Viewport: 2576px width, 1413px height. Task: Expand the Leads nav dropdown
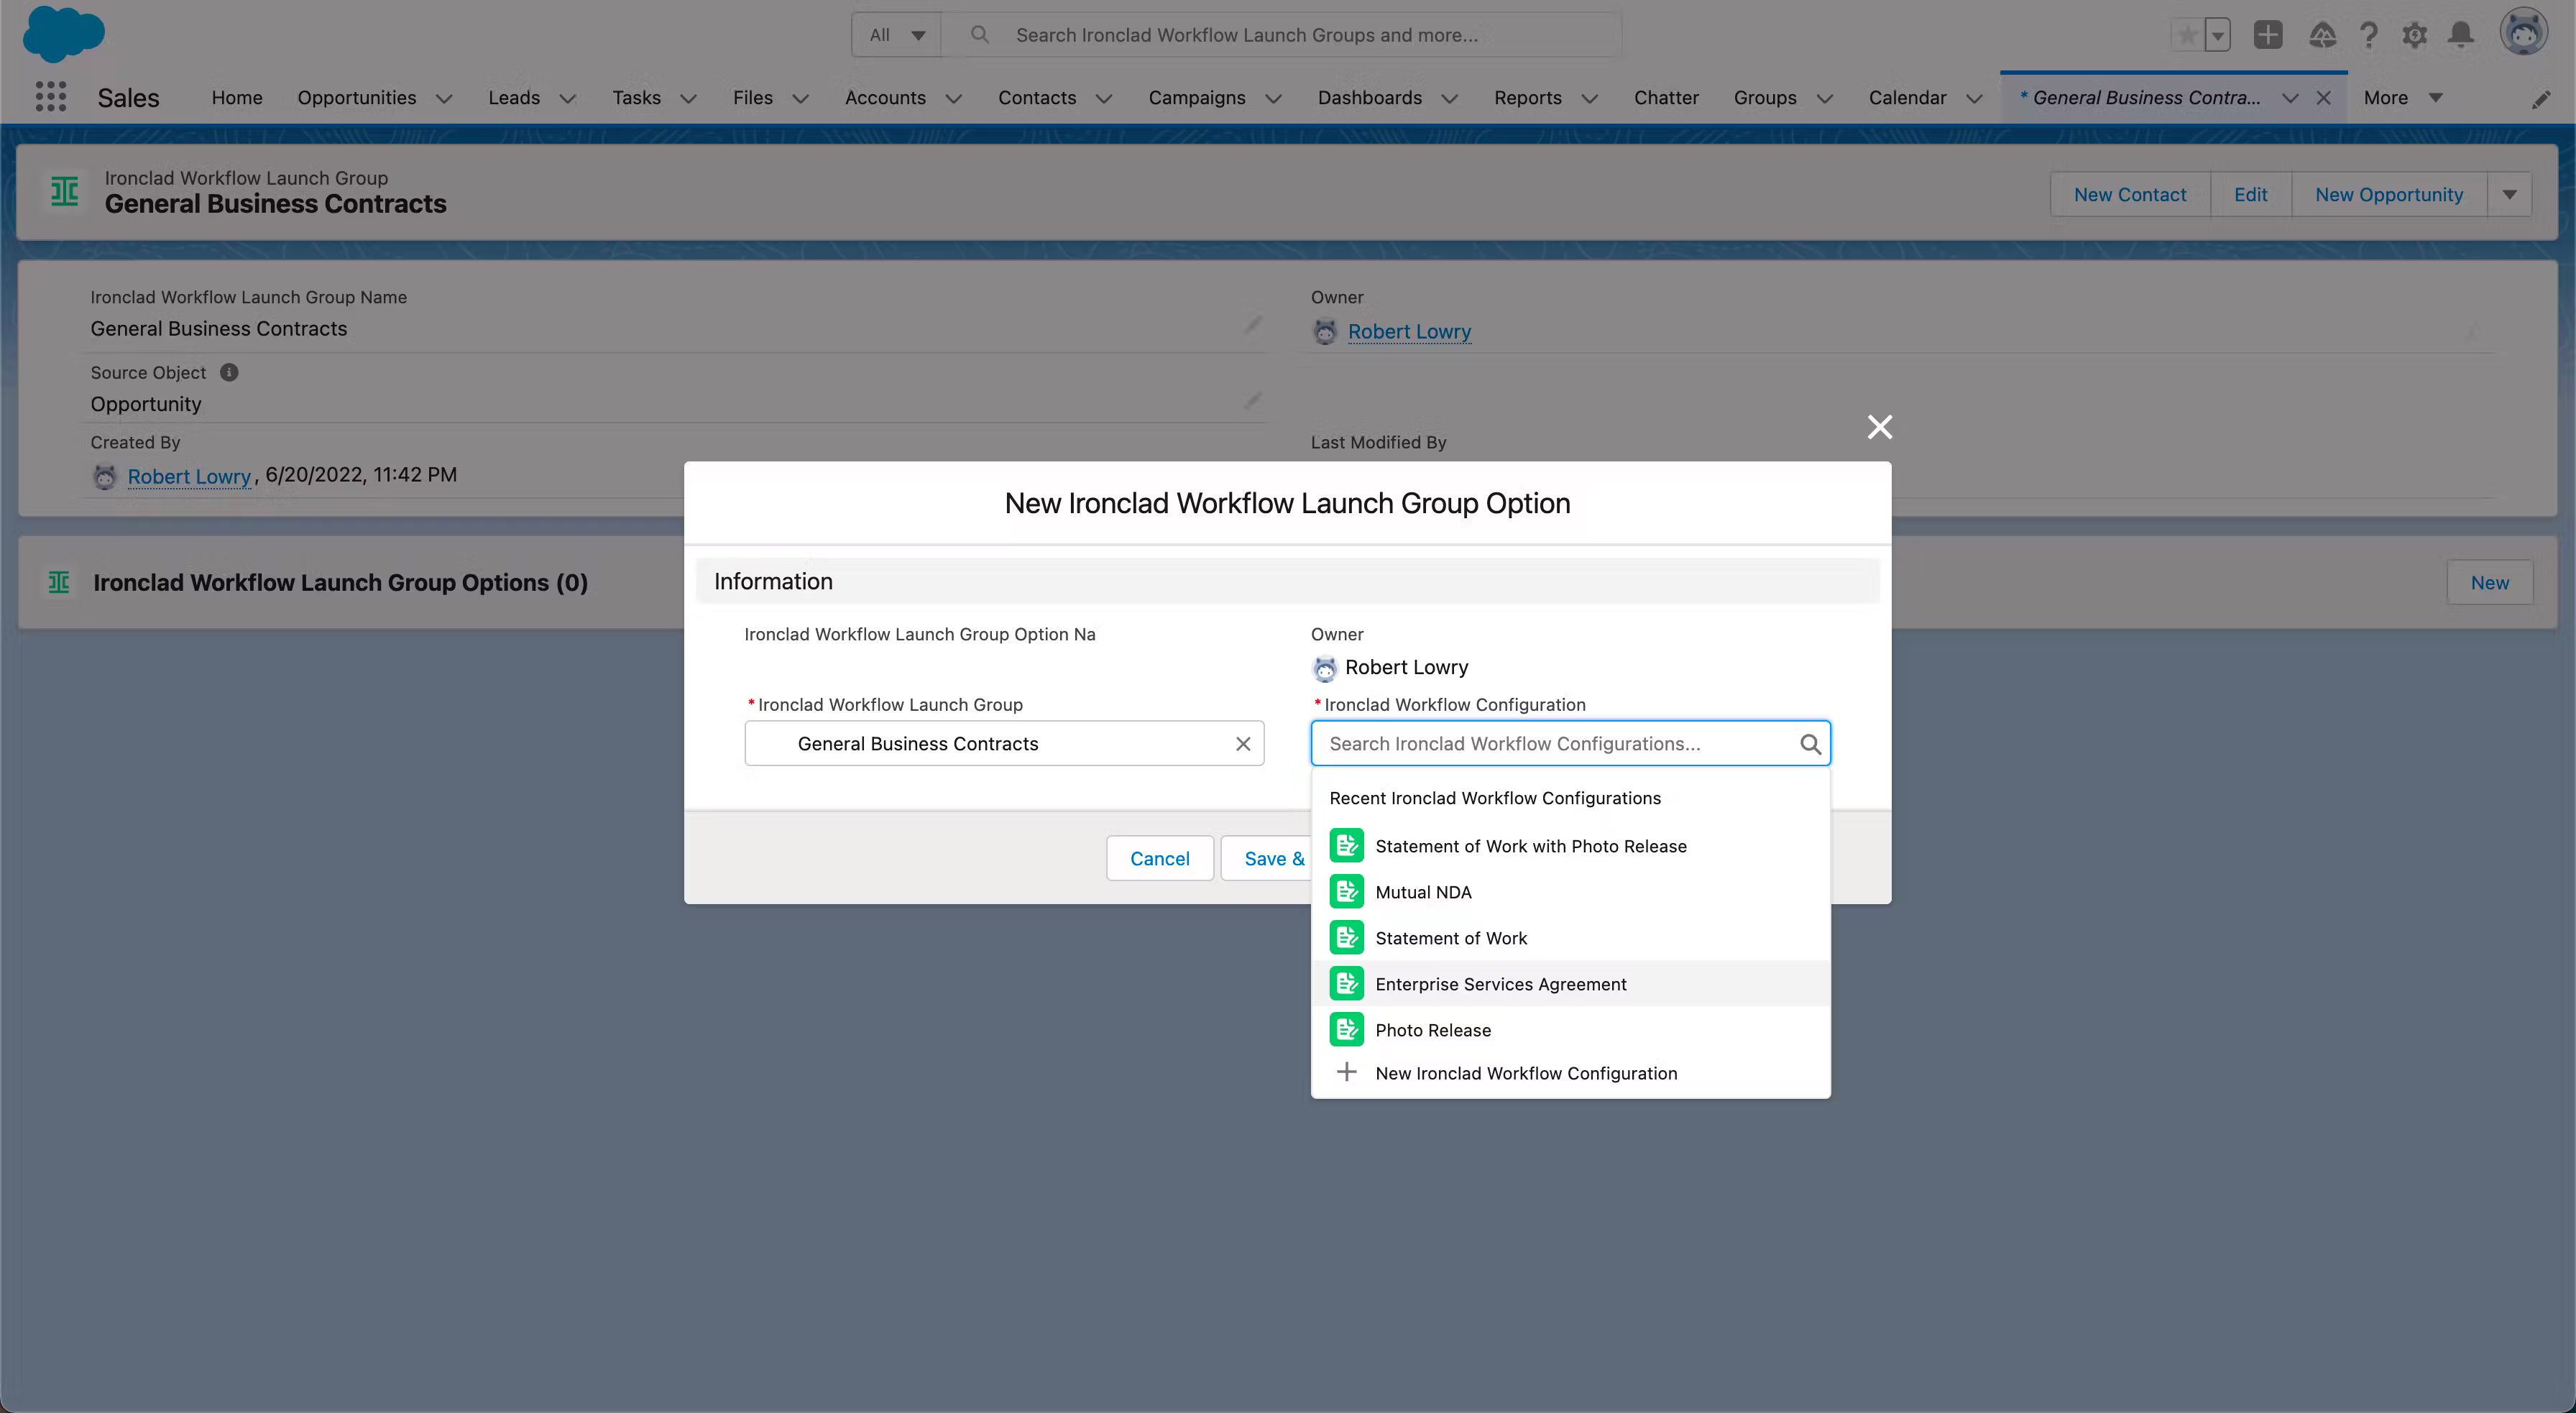pyautogui.click(x=567, y=98)
